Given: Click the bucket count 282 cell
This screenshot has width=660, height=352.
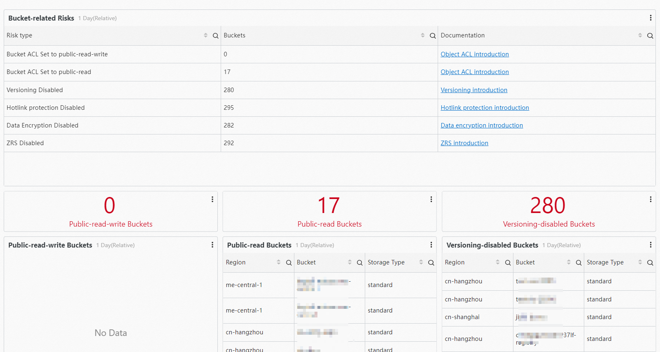Looking at the screenshot, I should tap(329, 125).
